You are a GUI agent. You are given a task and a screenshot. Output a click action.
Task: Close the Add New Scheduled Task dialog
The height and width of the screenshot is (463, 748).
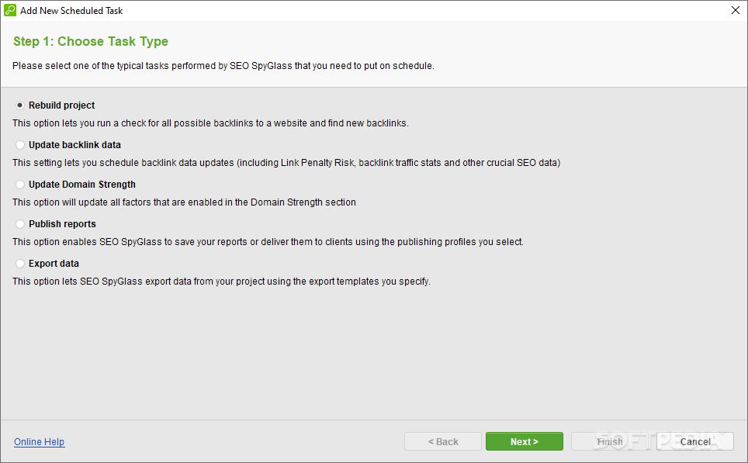click(735, 10)
